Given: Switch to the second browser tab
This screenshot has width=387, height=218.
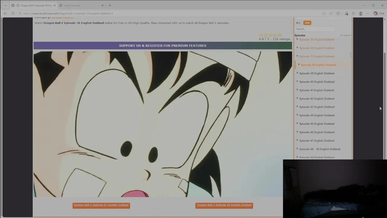Looking at the screenshot, I should pyautogui.click(x=81, y=5).
